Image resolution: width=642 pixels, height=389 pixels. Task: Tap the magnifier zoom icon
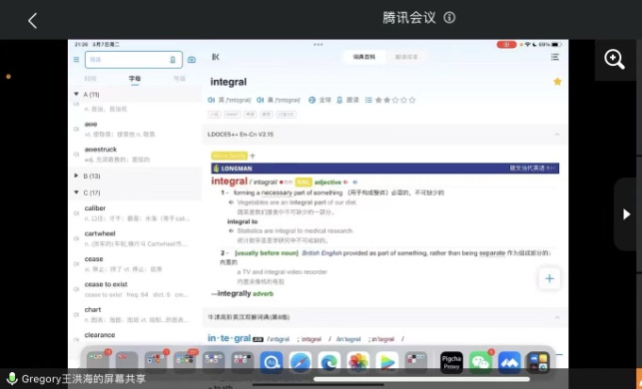[615, 59]
